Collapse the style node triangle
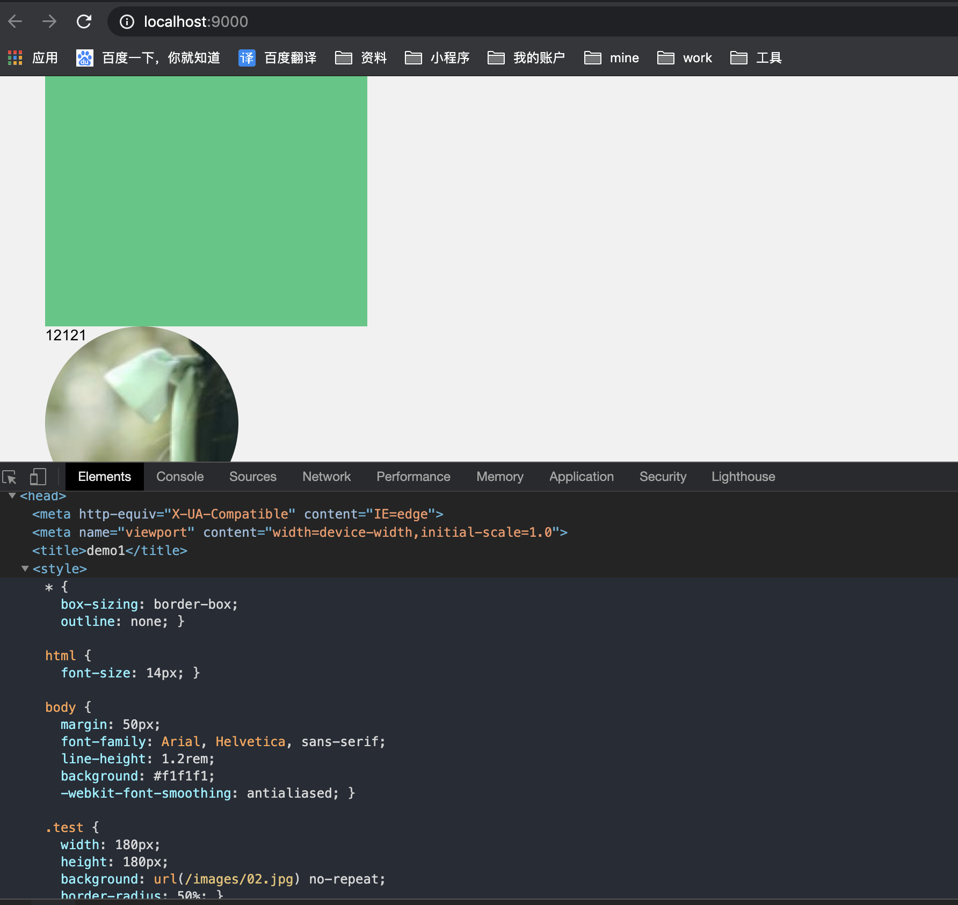The width and height of the screenshot is (958, 905). point(25,568)
